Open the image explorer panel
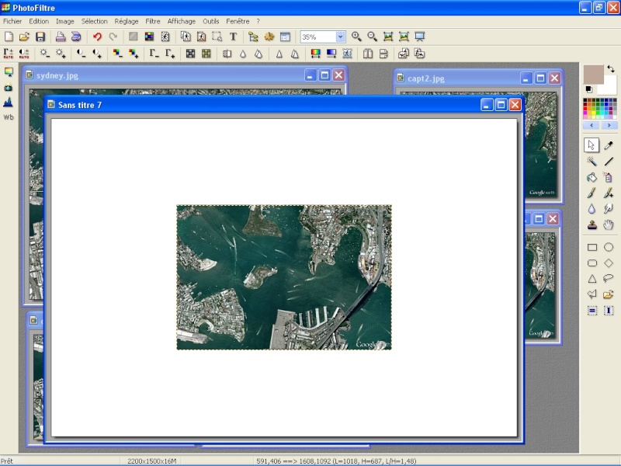Screen dimensions: 621x466 (x=254, y=37)
